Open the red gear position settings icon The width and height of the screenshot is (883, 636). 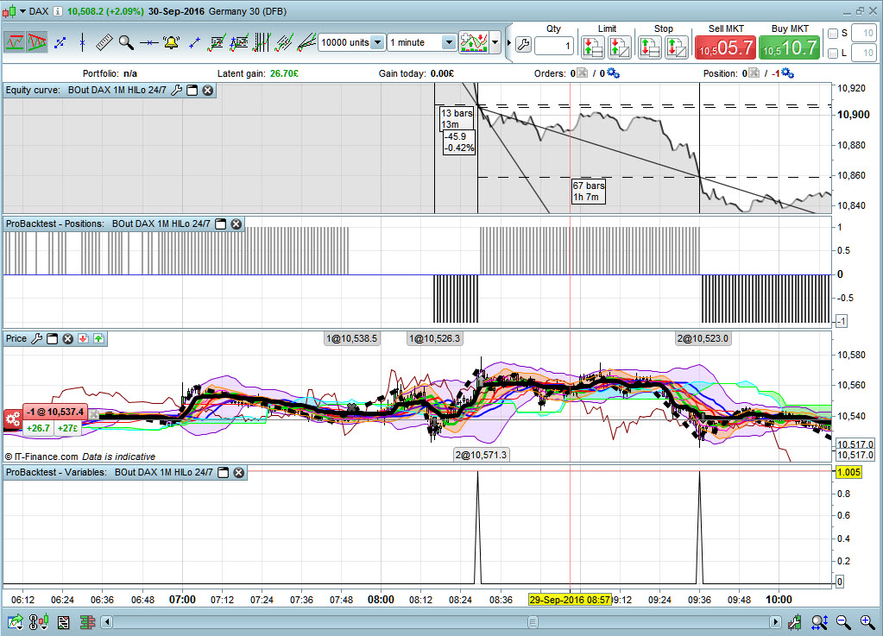(13, 420)
